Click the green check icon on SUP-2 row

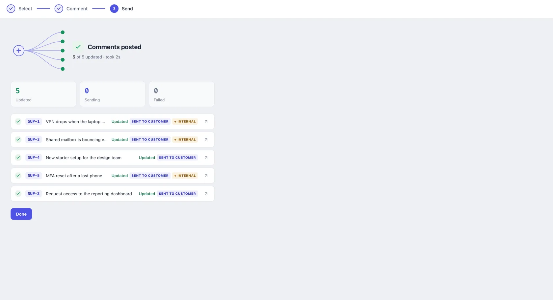[18, 194]
